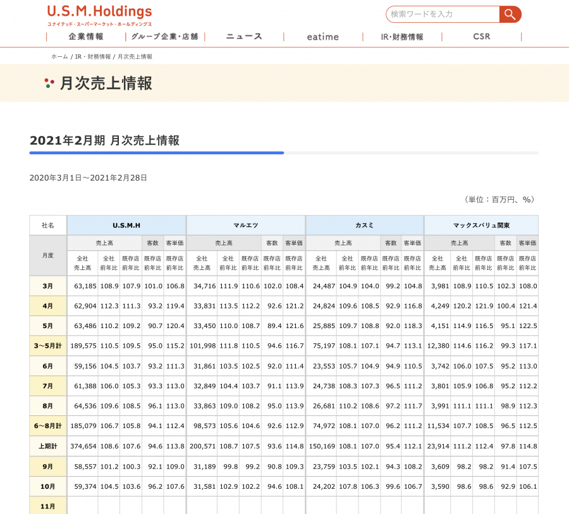
Task: Select the 10月 row label
Action: [48, 486]
